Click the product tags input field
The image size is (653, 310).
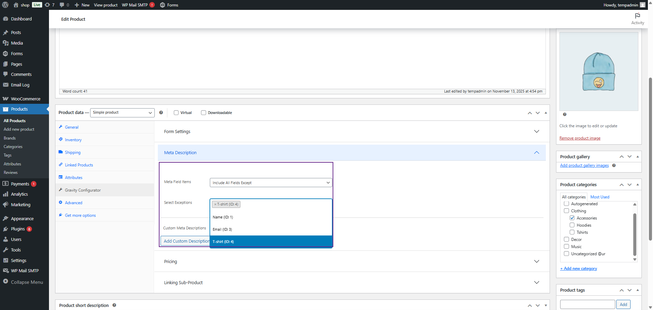point(587,304)
